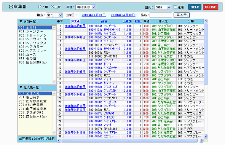This screenshot has width=225, height=145.
Task: Select 701:谷口商会 in supplier list
Action: point(35,97)
